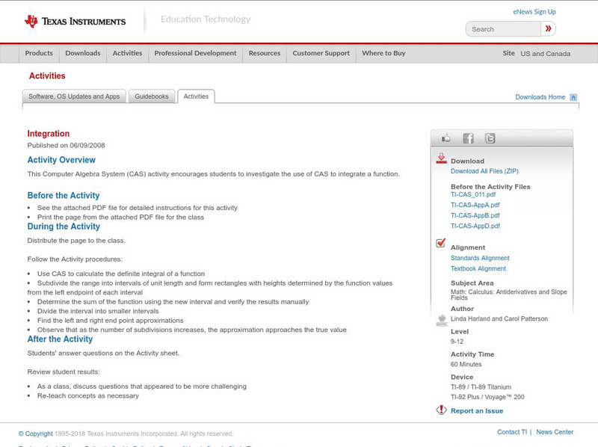Open the Resources menu
The image size is (598, 447).
click(x=266, y=53)
